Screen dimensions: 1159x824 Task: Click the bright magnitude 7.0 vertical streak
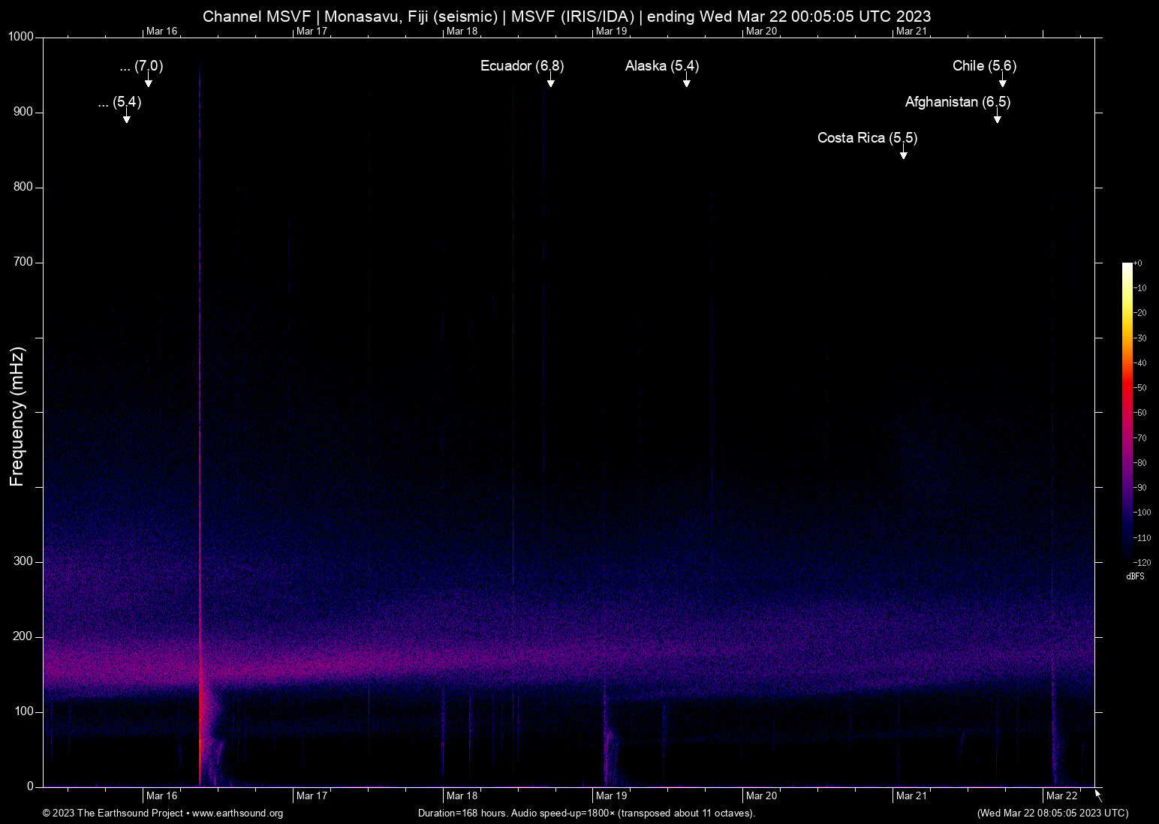[x=200, y=450]
